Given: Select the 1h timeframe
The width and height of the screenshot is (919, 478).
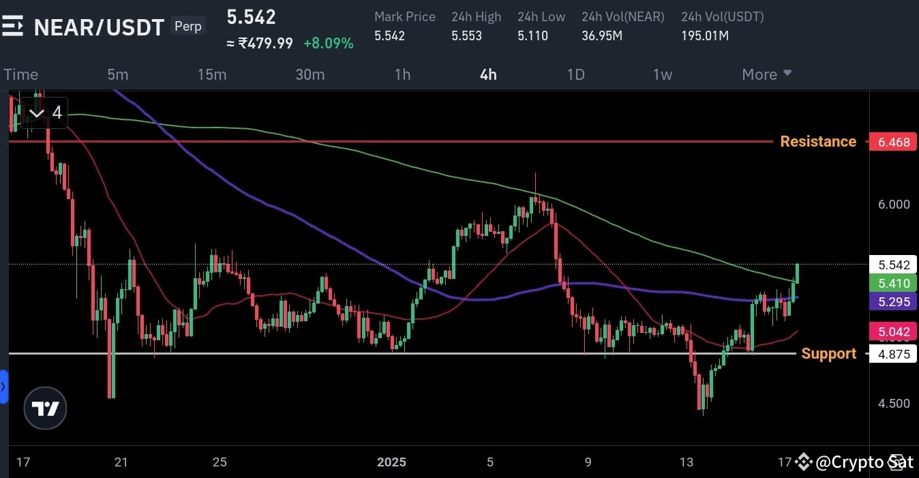Looking at the screenshot, I should click(x=403, y=74).
